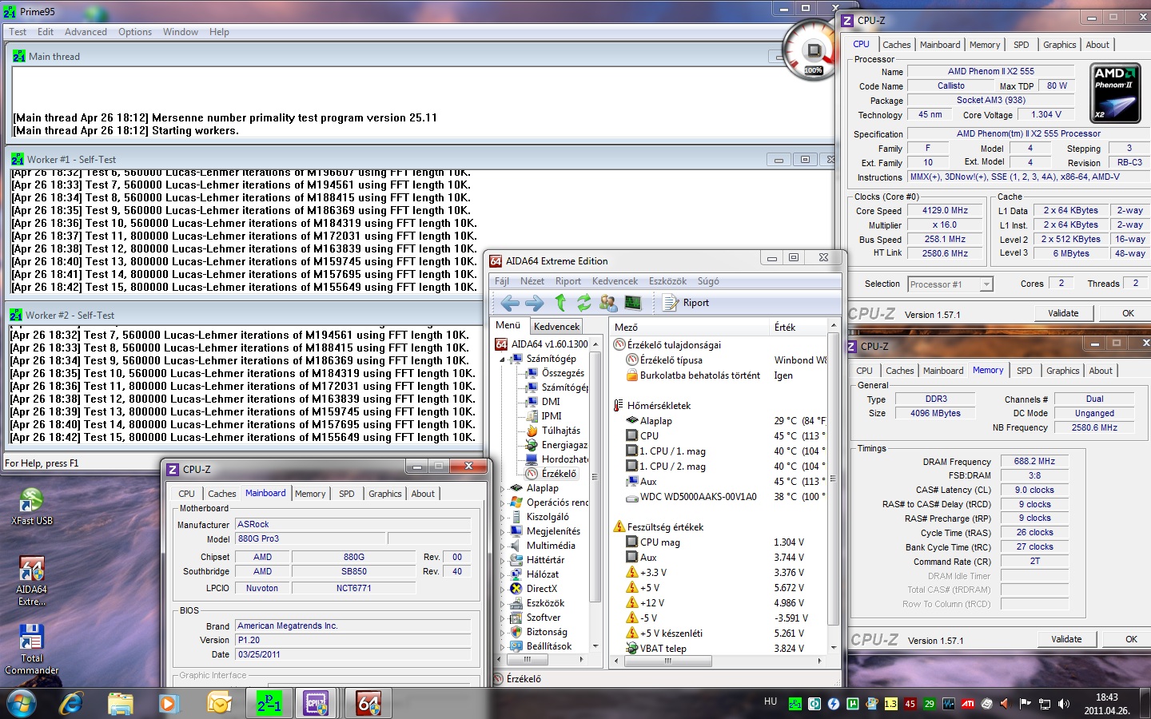Expand DirectX tree node

point(503,589)
